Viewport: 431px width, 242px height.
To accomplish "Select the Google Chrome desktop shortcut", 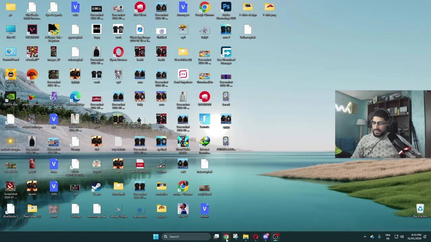I will (x=204, y=9).
